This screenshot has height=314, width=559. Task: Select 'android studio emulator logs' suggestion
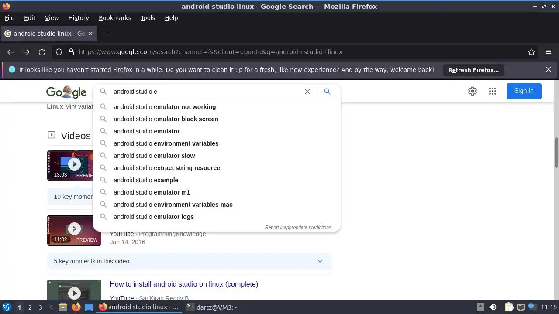(x=217, y=217)
